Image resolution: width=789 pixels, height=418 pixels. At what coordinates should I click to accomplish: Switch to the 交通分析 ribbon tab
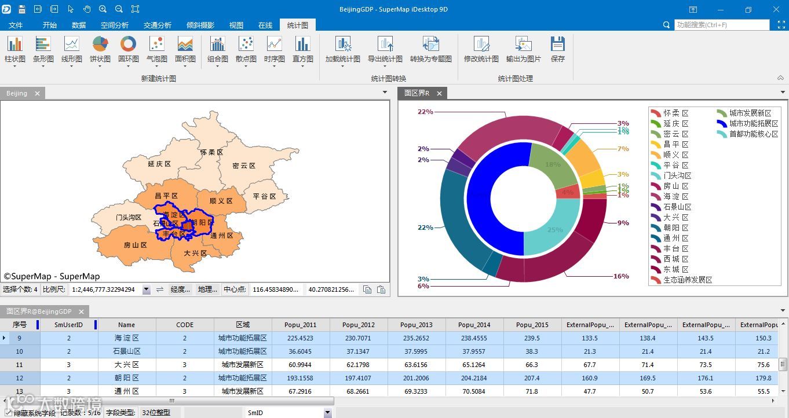point(158,25)
